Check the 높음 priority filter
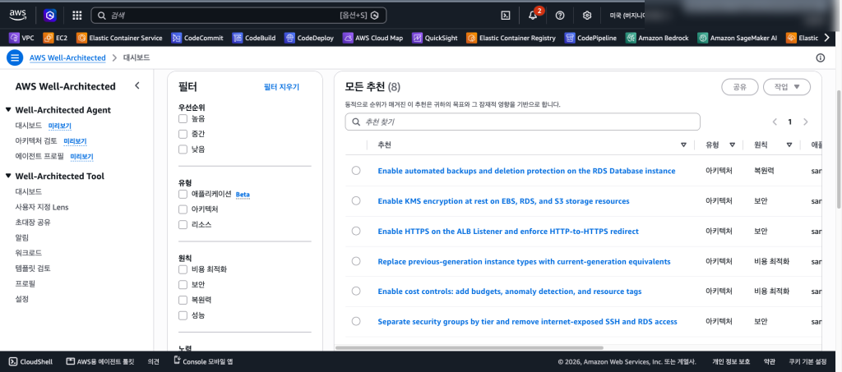 pyautogui.click(x=183, y=118)
